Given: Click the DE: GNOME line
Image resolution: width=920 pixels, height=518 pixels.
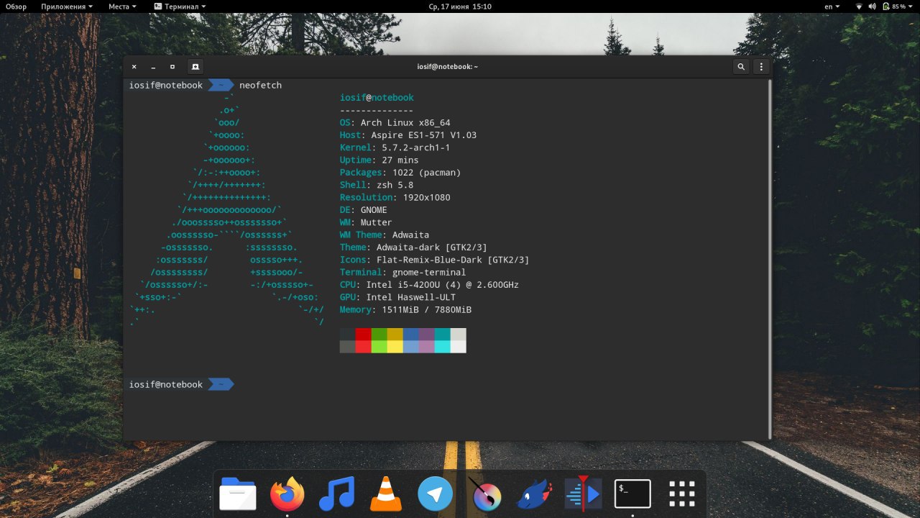Looking at the screenshot, I should pos(364,210).
